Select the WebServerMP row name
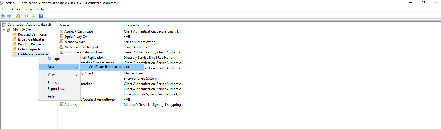 [75, 42]
